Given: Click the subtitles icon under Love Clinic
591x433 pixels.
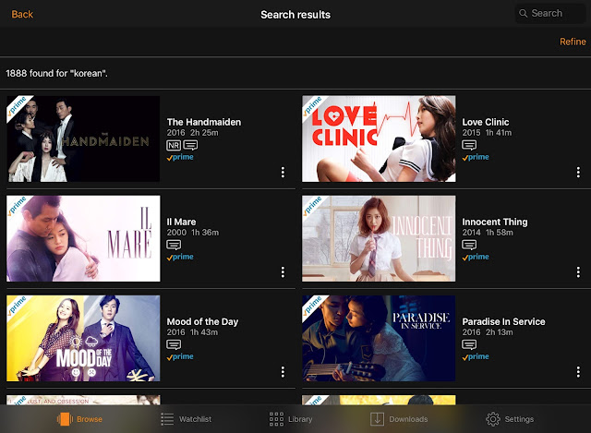Looking at the screenshot, I should point(469,145).
